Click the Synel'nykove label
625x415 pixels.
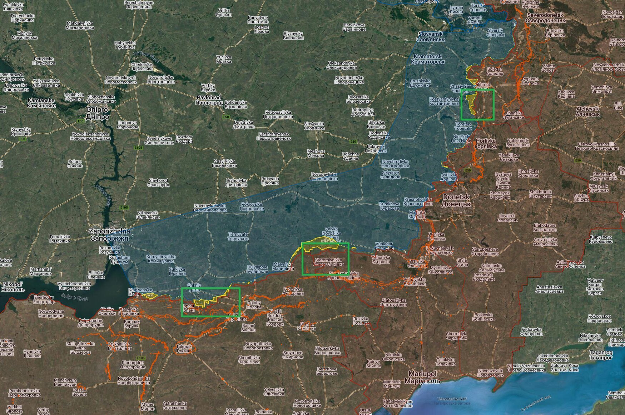(160, 140)
